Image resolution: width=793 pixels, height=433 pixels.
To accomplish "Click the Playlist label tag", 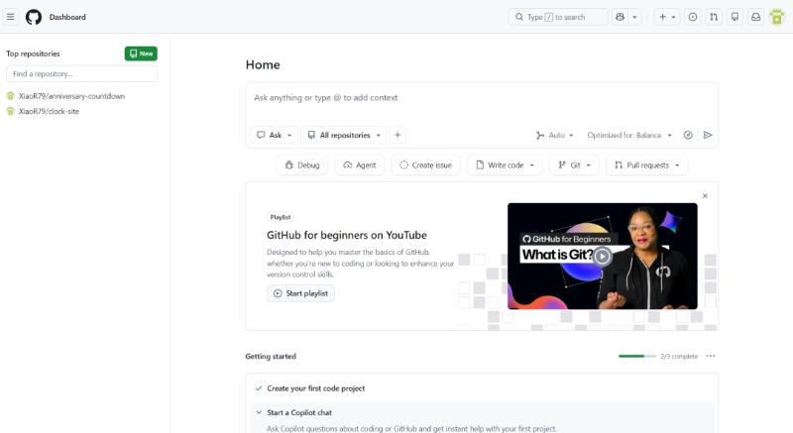I will pos(281,217).
